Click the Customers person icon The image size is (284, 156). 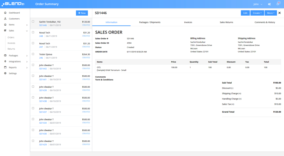(x=5, y=19)
